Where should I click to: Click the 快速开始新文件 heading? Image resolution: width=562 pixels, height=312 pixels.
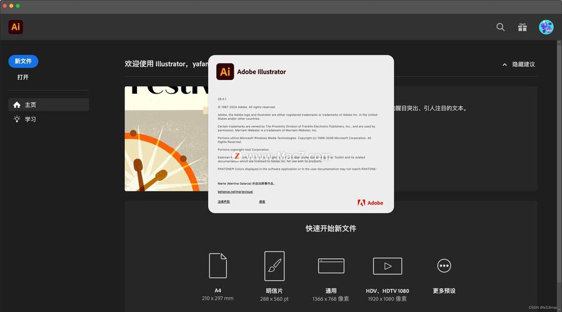331,228
